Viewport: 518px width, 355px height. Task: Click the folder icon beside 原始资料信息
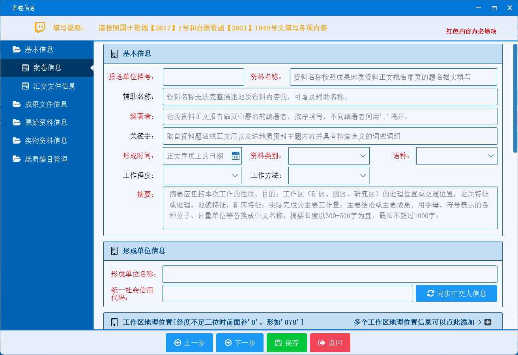17,122
